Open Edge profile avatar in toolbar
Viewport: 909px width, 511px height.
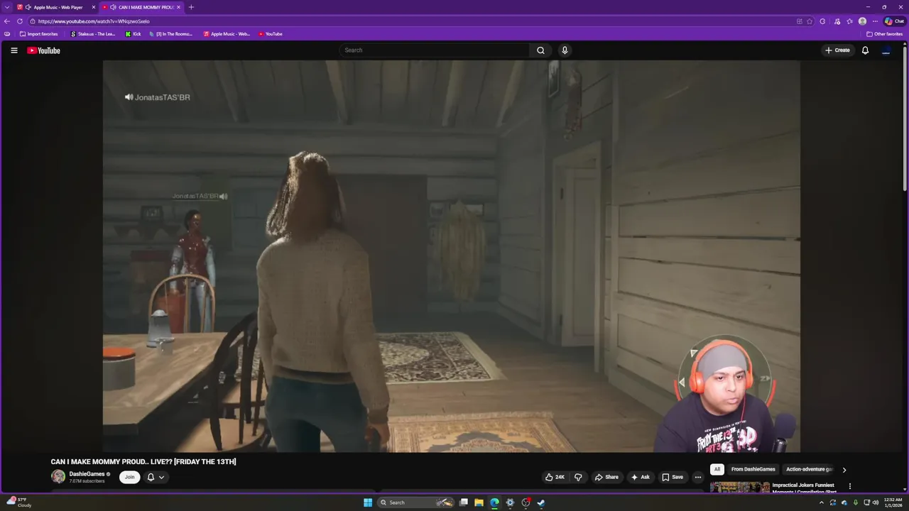coord(862,21)
